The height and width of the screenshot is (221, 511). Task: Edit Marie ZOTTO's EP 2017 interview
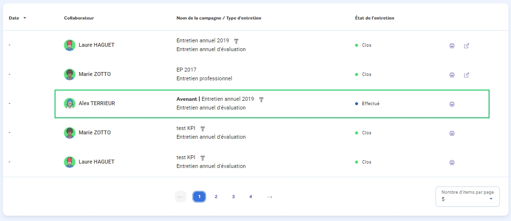pyautogui.click(x=466, y=75)
